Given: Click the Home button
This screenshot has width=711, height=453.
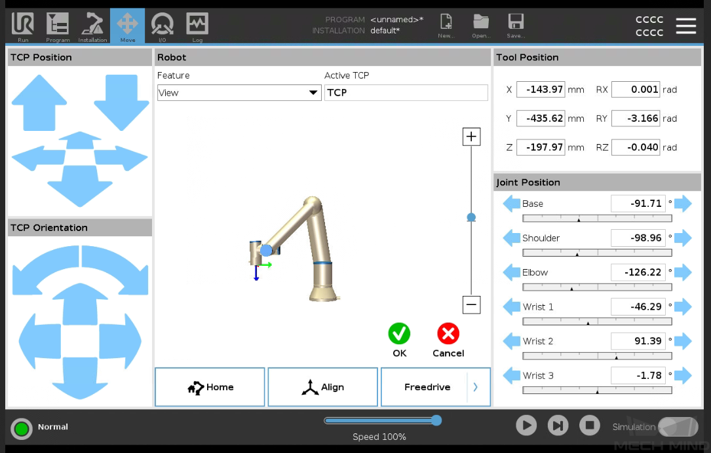Looking at the screenshot, I should pyautogui.click(x=210, y=387).
